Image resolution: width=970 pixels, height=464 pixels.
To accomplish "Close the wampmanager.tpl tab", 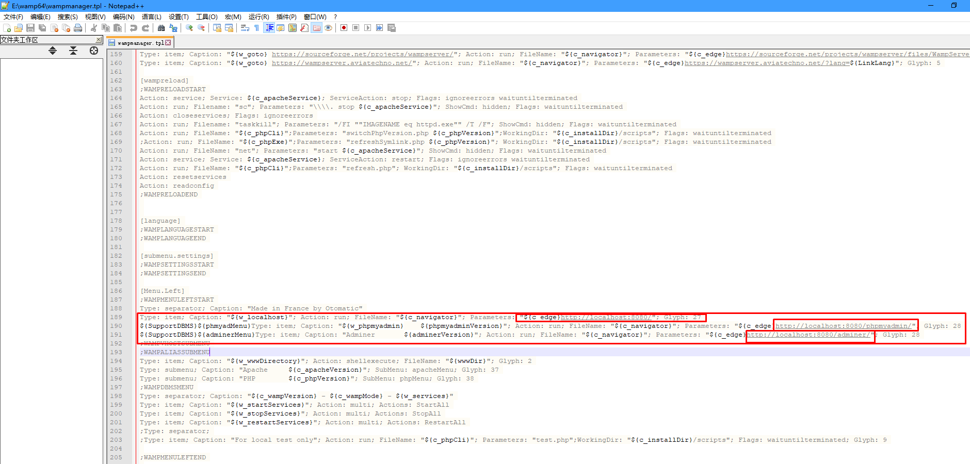I will pyautogui.click(x=168, y=43).
